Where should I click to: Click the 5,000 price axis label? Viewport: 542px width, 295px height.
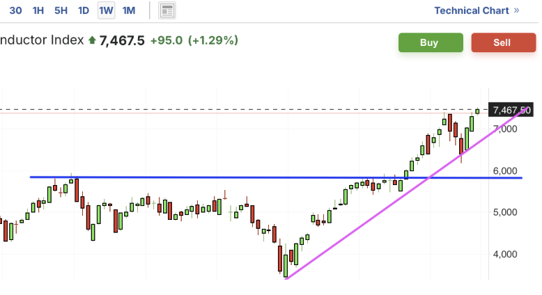pos(506,212)
